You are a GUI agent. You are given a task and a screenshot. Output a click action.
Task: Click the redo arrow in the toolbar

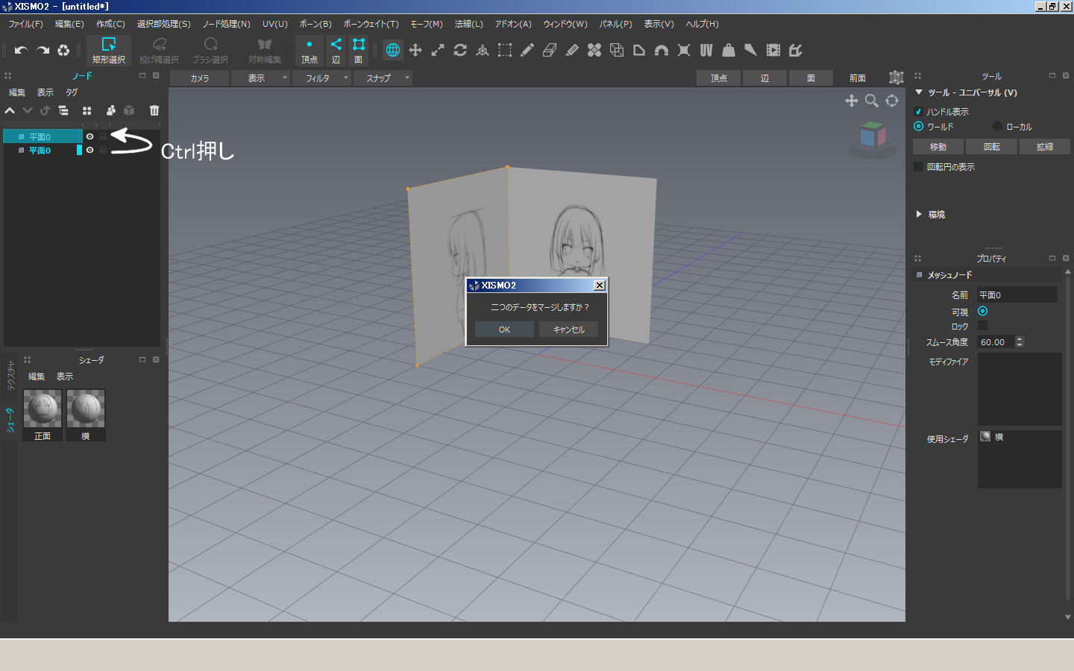(x=43, y=50)
